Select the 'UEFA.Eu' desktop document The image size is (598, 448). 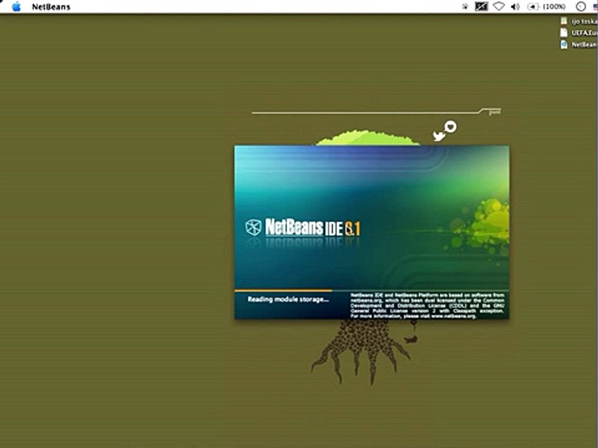tap(579, 33)
